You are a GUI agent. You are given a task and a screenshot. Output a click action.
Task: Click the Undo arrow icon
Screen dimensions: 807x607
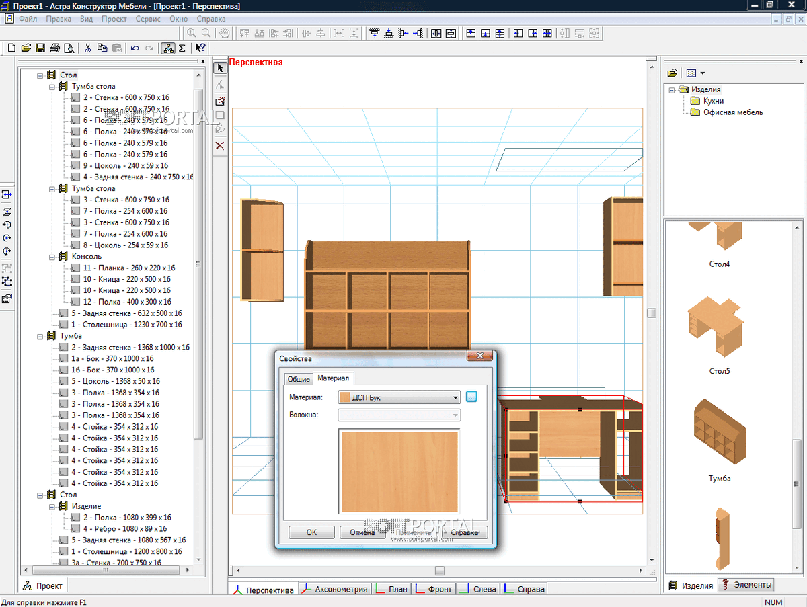(x=134, y=48)
